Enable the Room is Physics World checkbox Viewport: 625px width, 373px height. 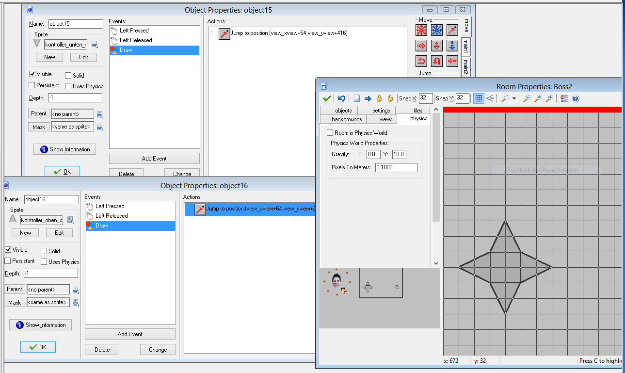[x=330, y=133]
